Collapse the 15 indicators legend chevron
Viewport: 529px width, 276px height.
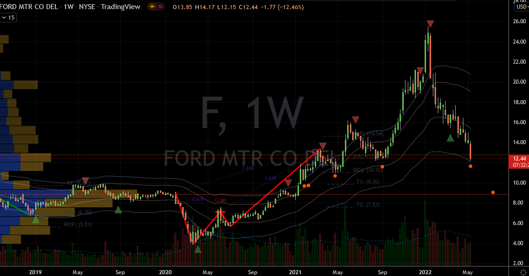click(x=4, y=17)
